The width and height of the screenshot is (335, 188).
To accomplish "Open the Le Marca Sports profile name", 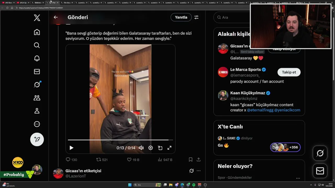I will pos(245,69).
